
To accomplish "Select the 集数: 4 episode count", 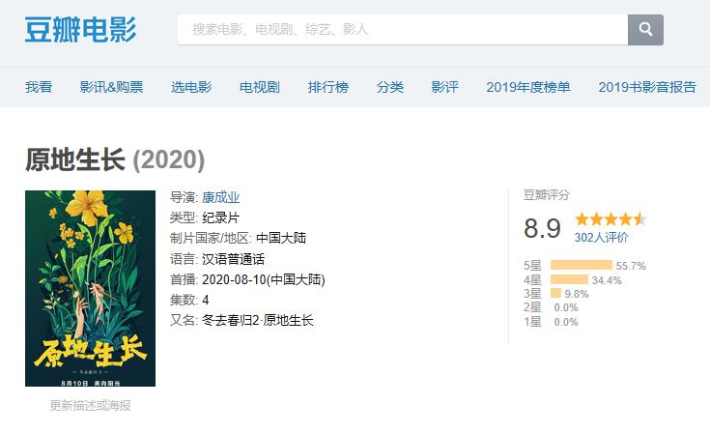I will tap(189, 300).
